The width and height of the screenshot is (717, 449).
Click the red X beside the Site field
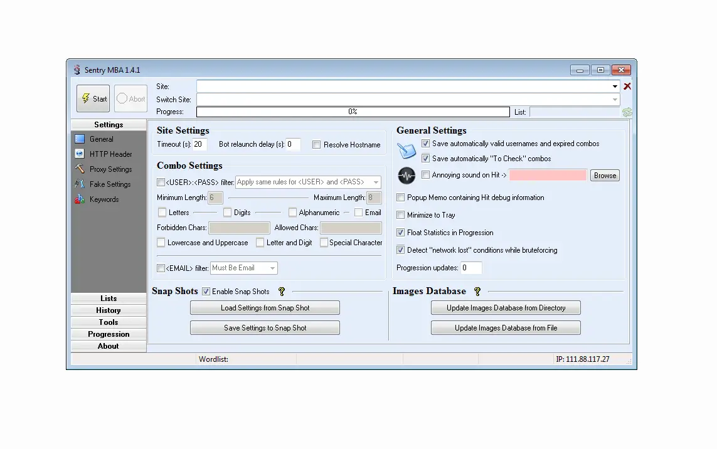627,86
